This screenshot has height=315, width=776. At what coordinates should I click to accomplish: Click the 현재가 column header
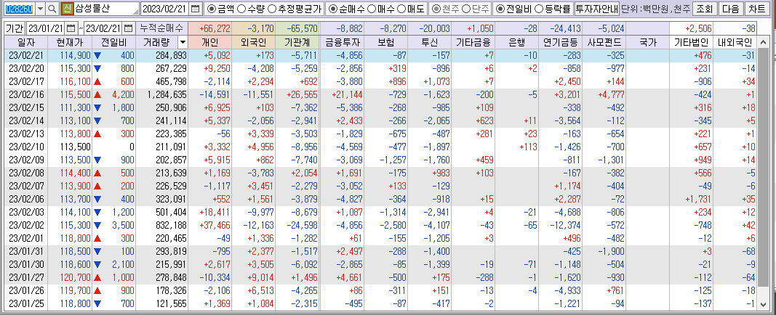click(x=71, y=43)
